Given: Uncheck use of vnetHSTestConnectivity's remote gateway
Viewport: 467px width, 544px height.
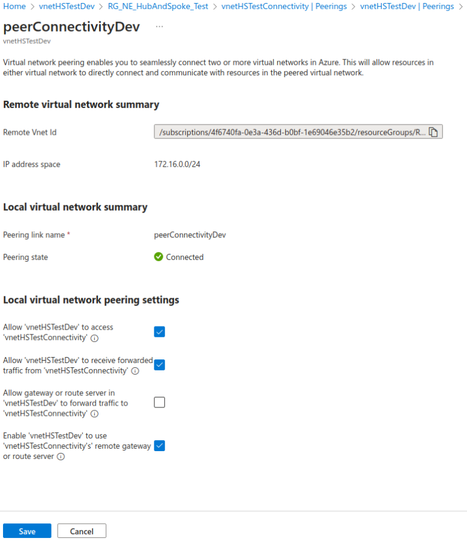Looking at the screenshot, I should [x=159, y=446].
